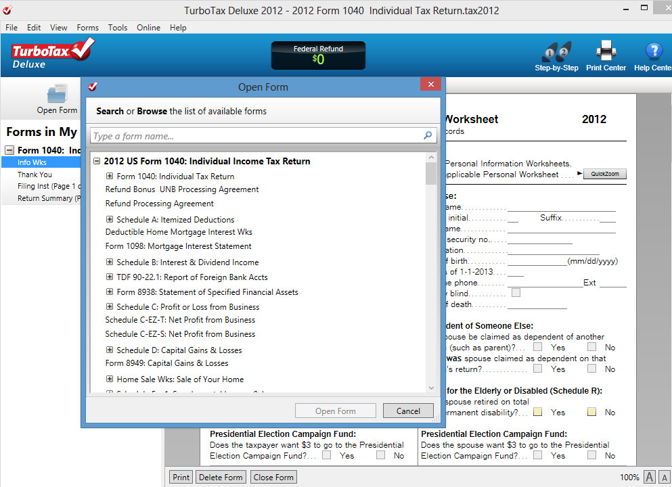Check No for spouse claimed as dependent of another
Viewport: 672px width, 487px height.
click(592, 346)
